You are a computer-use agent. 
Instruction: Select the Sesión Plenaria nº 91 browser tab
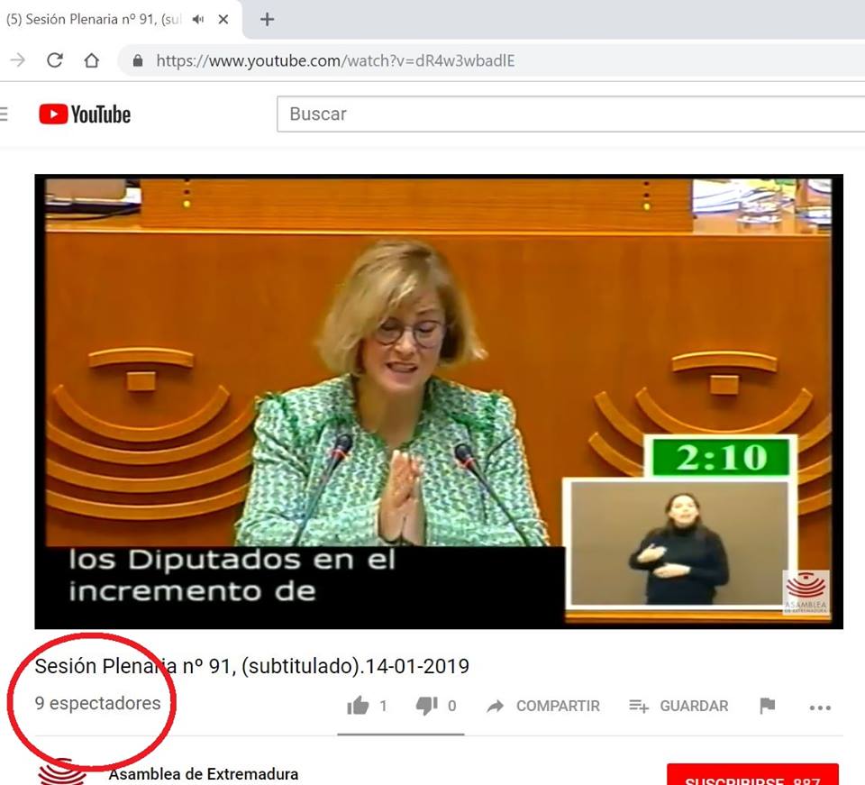(120, 19)
